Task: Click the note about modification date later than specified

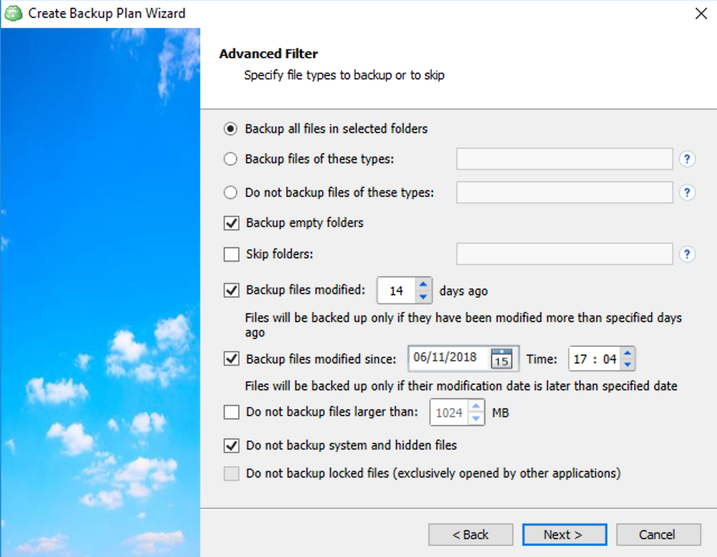Action: point(461,386)
